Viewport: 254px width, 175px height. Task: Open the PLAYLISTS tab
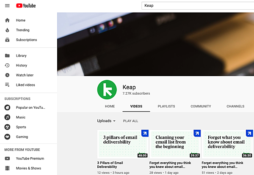click(166, 106)
